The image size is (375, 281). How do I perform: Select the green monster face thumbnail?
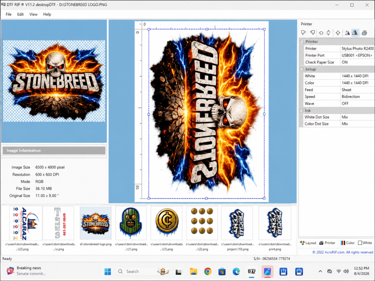coord(131,223)
